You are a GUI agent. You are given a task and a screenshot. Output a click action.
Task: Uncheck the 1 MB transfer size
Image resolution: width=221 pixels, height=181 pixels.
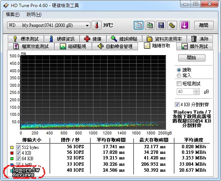(x=18, y=164)
